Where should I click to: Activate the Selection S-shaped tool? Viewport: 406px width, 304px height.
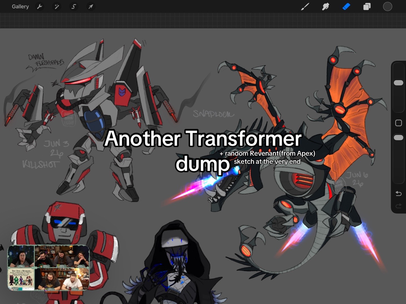[x=74, y=6]
